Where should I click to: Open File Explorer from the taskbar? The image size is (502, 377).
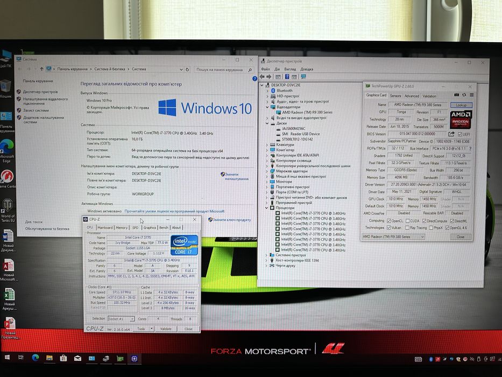click(x=49, y=358)
